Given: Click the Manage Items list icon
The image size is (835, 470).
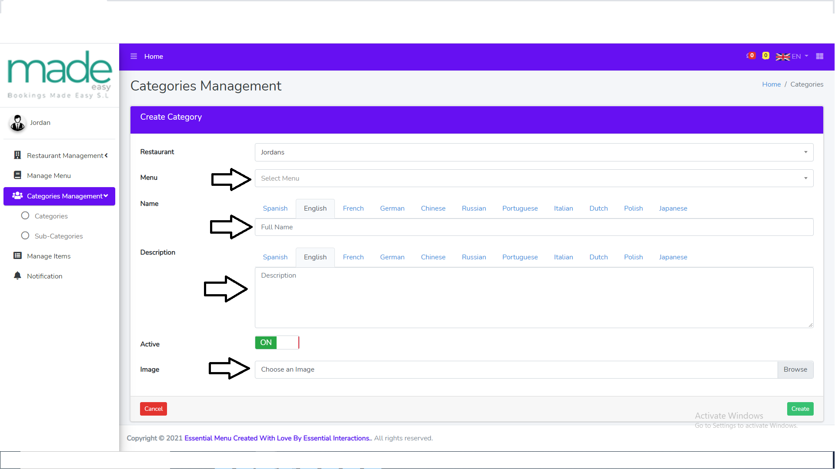Looking at the screenshot, I should click(17, 256).
